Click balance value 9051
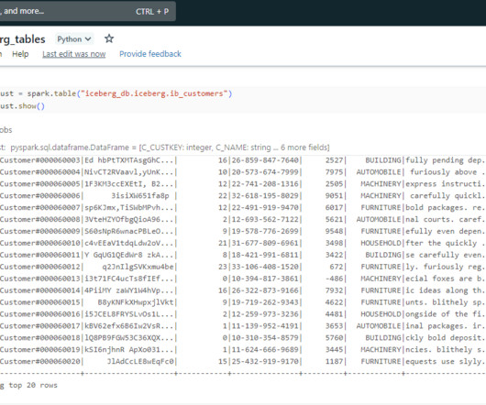The image size is (486, 405). click(334, 196)
